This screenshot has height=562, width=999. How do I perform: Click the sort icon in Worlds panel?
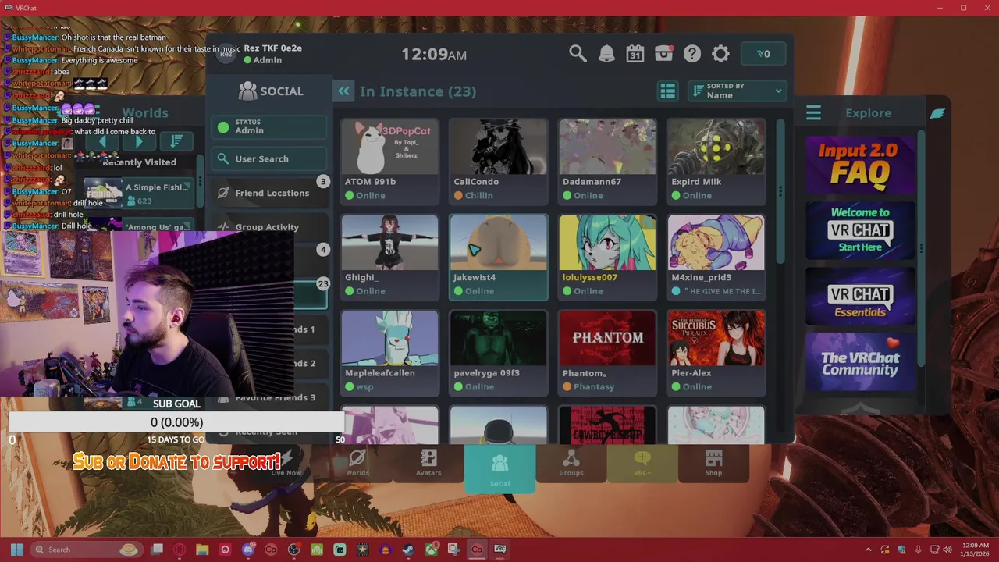coord(176,140)
